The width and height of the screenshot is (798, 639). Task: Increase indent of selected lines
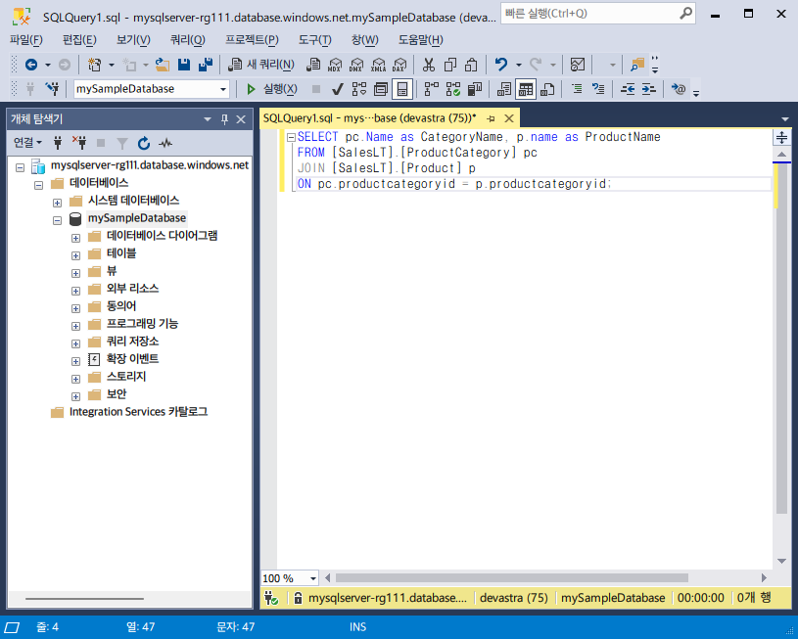click(648, 89)
